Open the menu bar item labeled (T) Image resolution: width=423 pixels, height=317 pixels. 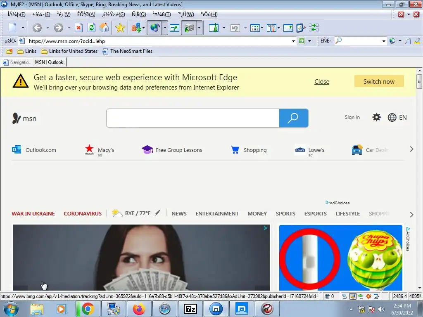pyautogui.click(x=162, y=14)
